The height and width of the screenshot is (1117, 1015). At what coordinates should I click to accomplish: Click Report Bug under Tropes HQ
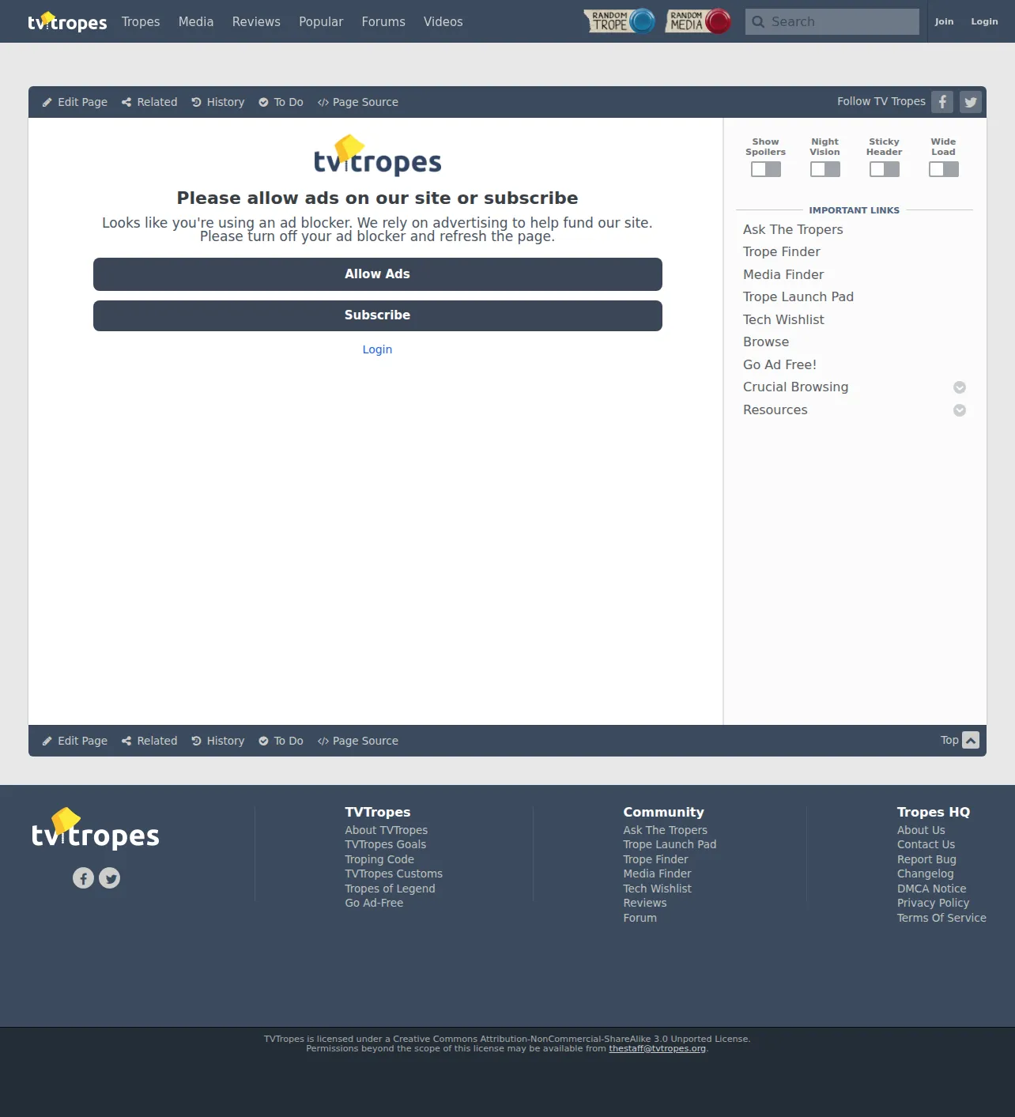pos(926,859)
